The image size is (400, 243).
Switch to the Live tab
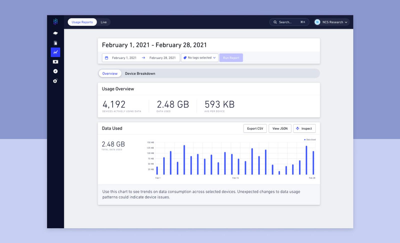tap(103, 22)
